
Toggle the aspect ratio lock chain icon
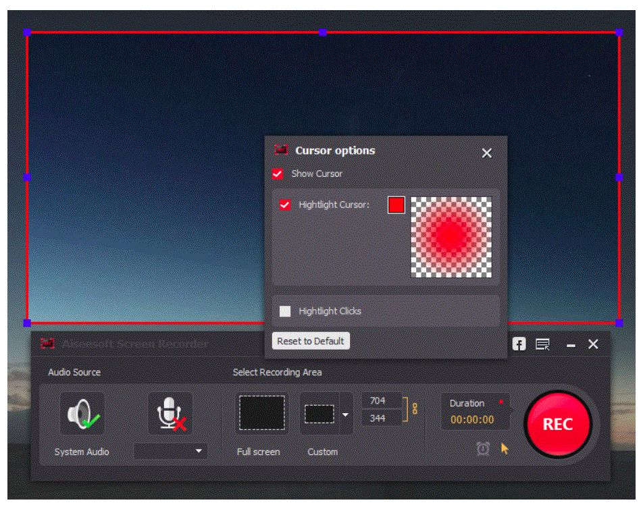415,408
